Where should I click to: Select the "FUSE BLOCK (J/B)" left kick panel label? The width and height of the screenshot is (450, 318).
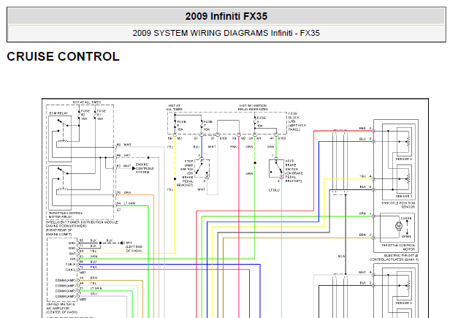coord(297,121)
